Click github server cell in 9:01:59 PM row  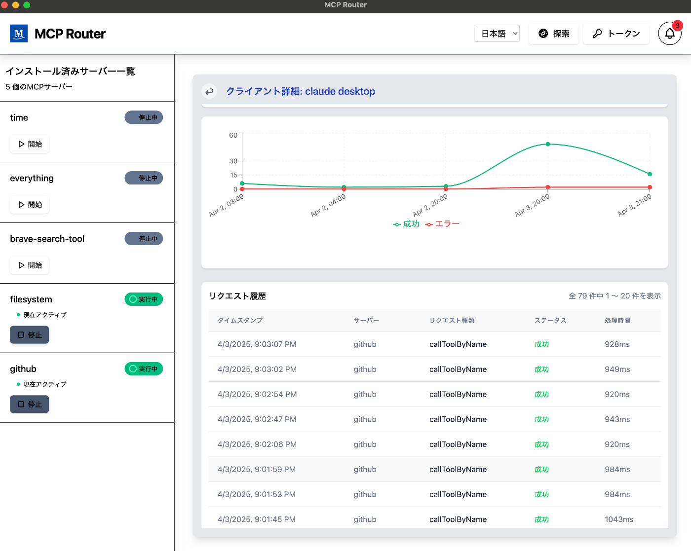tap(365, 470)
